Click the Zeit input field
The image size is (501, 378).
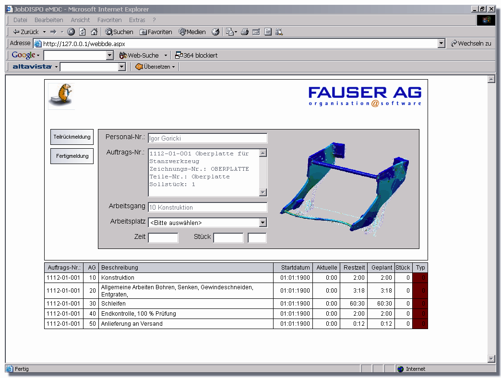pyautogui.click(x=163, y=237)
